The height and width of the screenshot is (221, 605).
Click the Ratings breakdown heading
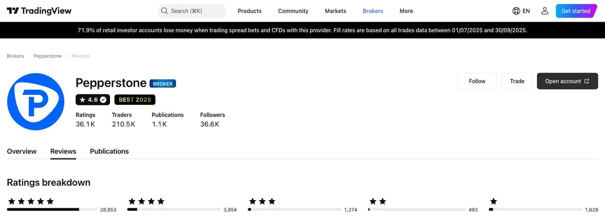coord(49,182)
